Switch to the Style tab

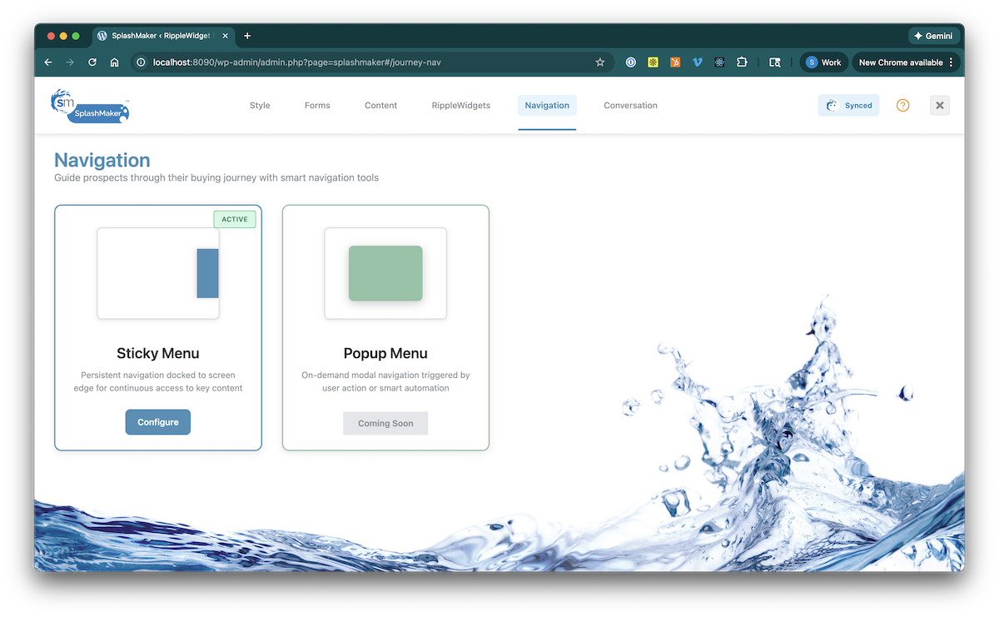click(260, 106)
